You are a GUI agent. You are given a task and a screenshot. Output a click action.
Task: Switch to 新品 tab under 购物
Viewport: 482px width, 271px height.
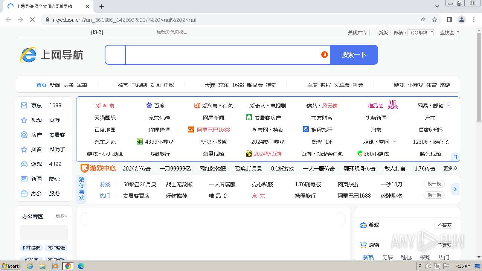click(x=368, y=257)
